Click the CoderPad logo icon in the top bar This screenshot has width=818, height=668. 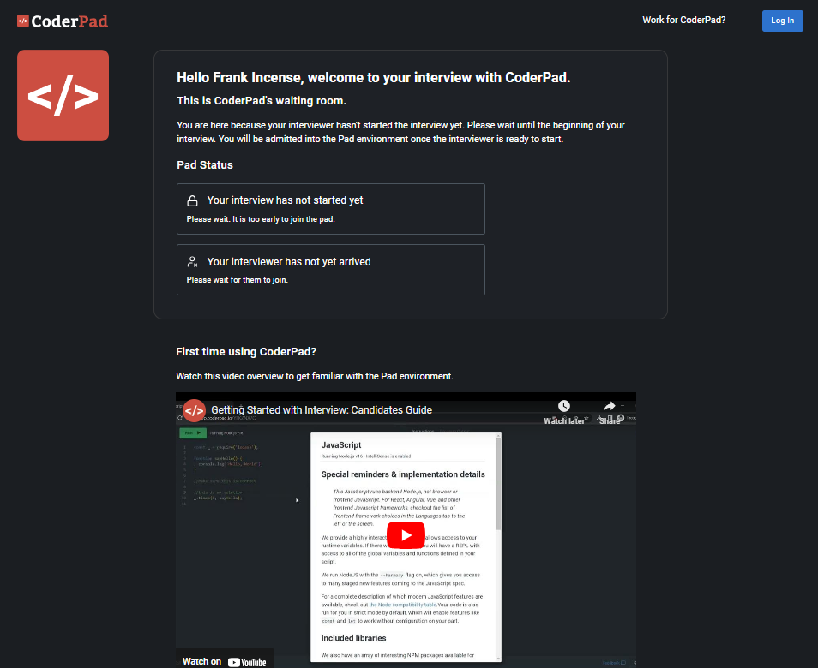point(22,21)
